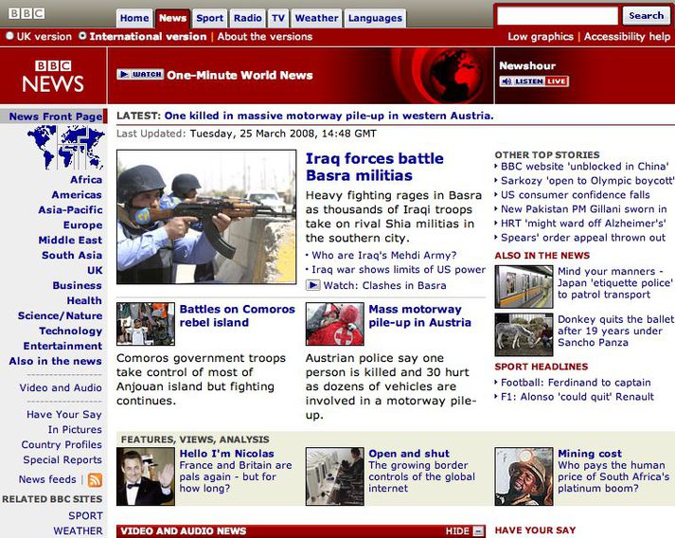Open the Home tab
The width and height of the screenshot is (675, 538).
(x=134, y=18)
